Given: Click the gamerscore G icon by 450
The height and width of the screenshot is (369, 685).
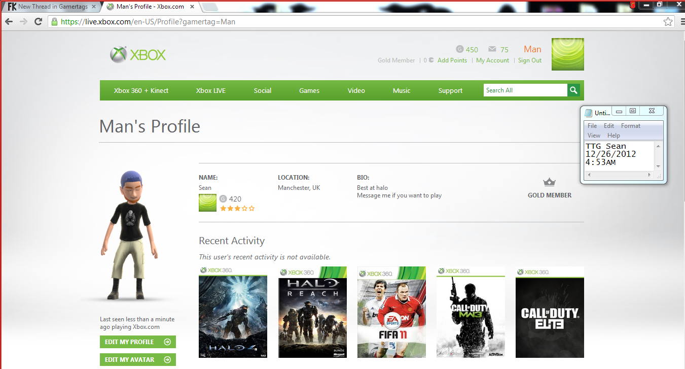Looking at the screenshot, I should 459,49.
